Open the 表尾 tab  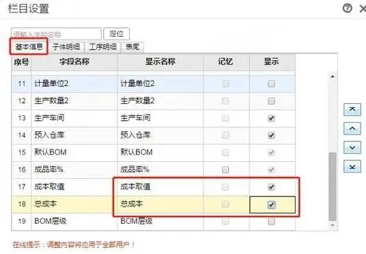click(x=132, y=47)
